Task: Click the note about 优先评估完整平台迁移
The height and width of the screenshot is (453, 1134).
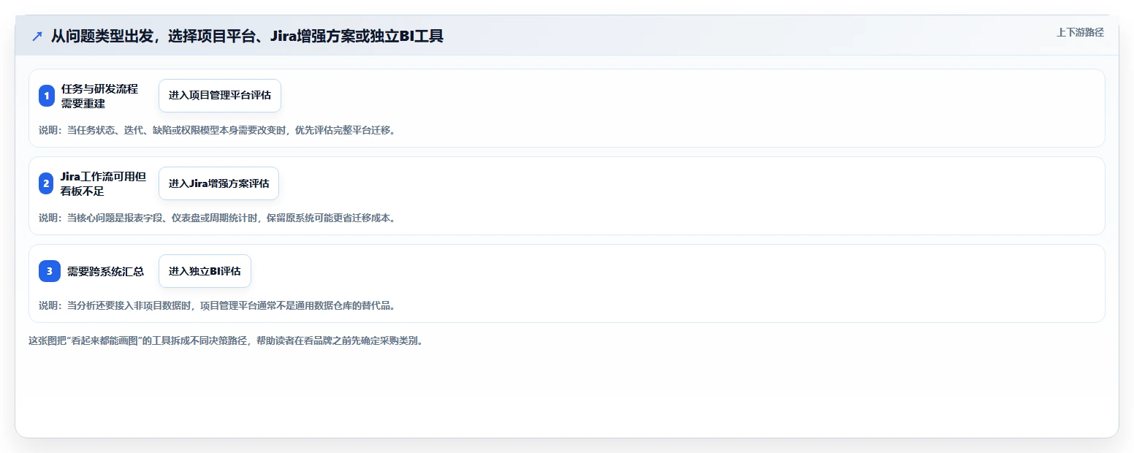Action: [217, 131]
